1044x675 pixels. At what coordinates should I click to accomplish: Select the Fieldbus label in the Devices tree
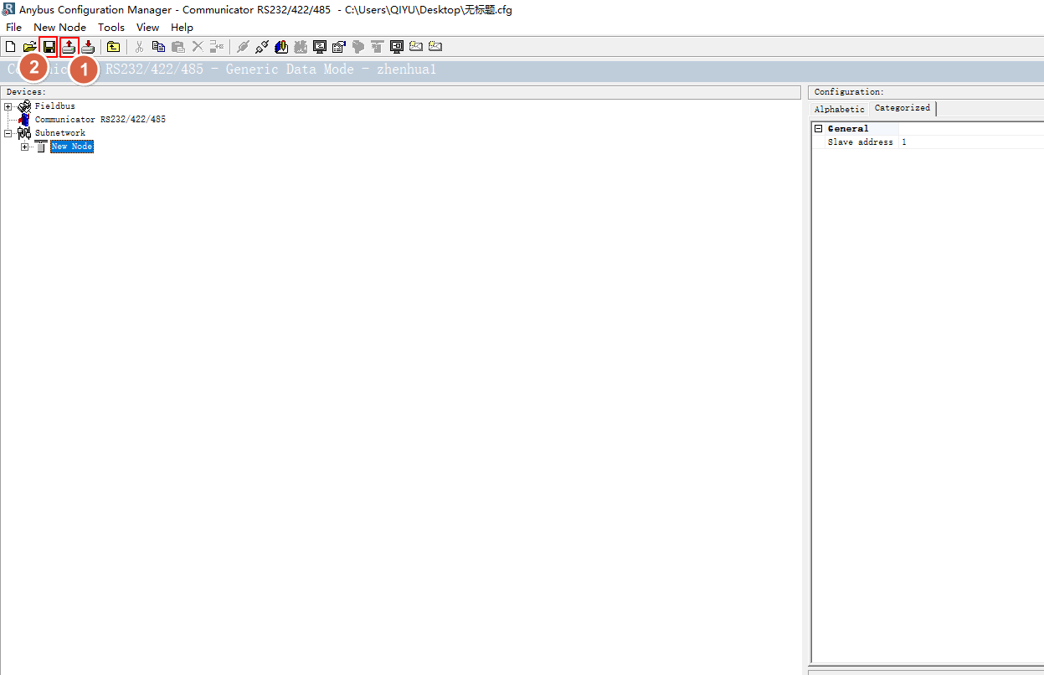(x=55, y=106)
